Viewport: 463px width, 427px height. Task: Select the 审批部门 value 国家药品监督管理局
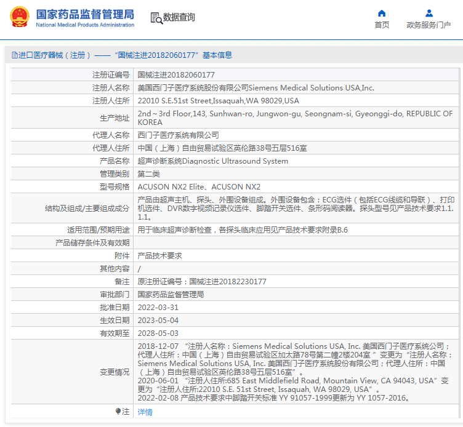point(171,295)
